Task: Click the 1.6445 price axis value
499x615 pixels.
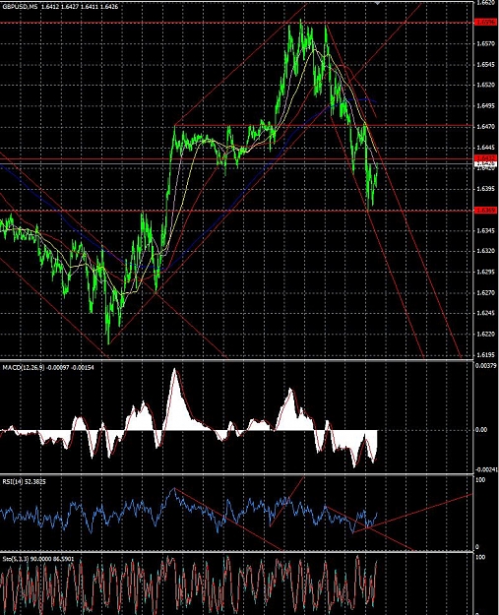Action: coord(485,148)
